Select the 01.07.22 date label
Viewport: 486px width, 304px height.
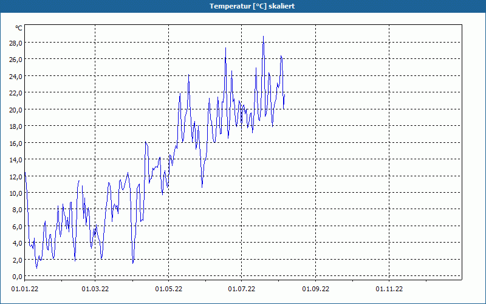click(x=241, y=289)
